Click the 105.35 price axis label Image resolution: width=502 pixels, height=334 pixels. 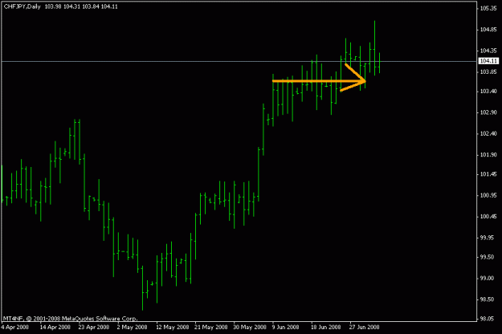click(488, 9)
